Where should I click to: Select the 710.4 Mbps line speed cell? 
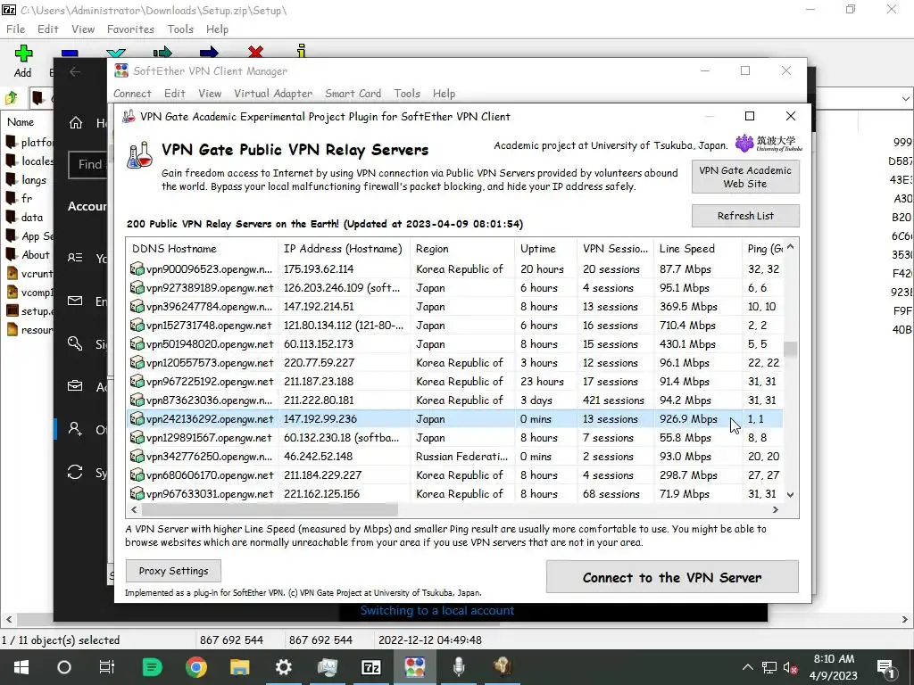[688, 326]
